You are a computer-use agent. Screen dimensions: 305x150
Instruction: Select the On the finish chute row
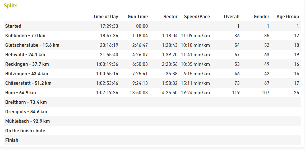point(152,131)
